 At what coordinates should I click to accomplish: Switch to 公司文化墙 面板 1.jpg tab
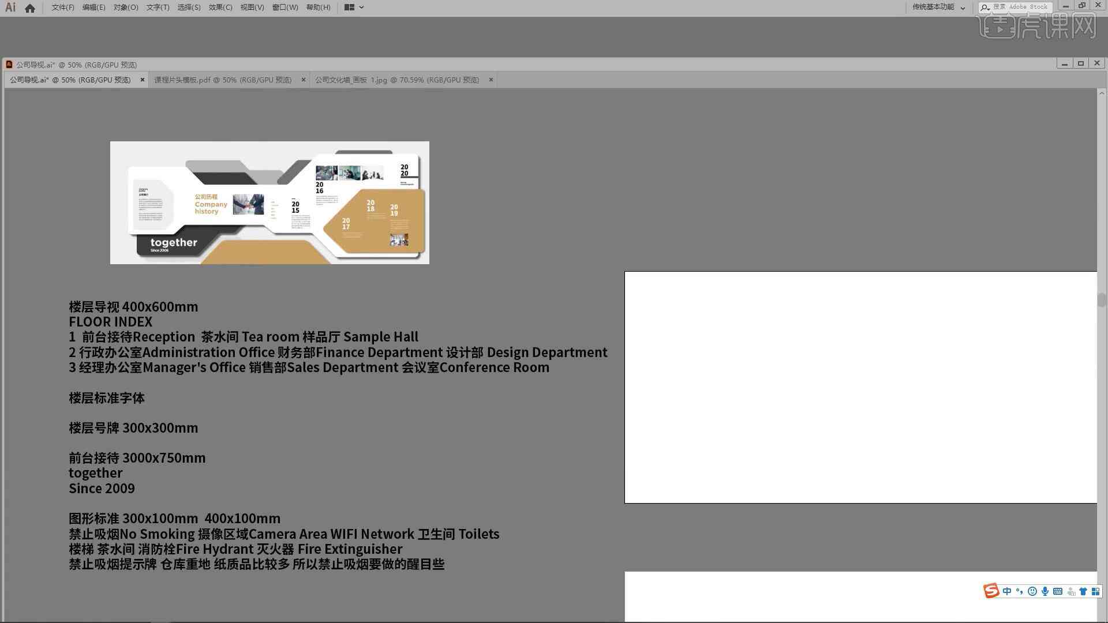click(x=397, y=80)
